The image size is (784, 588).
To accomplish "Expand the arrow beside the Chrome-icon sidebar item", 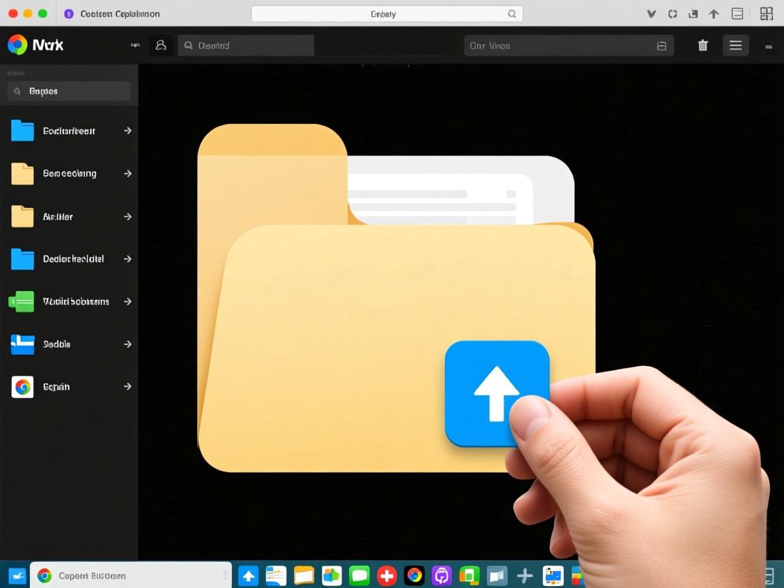I will tap(127, 387).
